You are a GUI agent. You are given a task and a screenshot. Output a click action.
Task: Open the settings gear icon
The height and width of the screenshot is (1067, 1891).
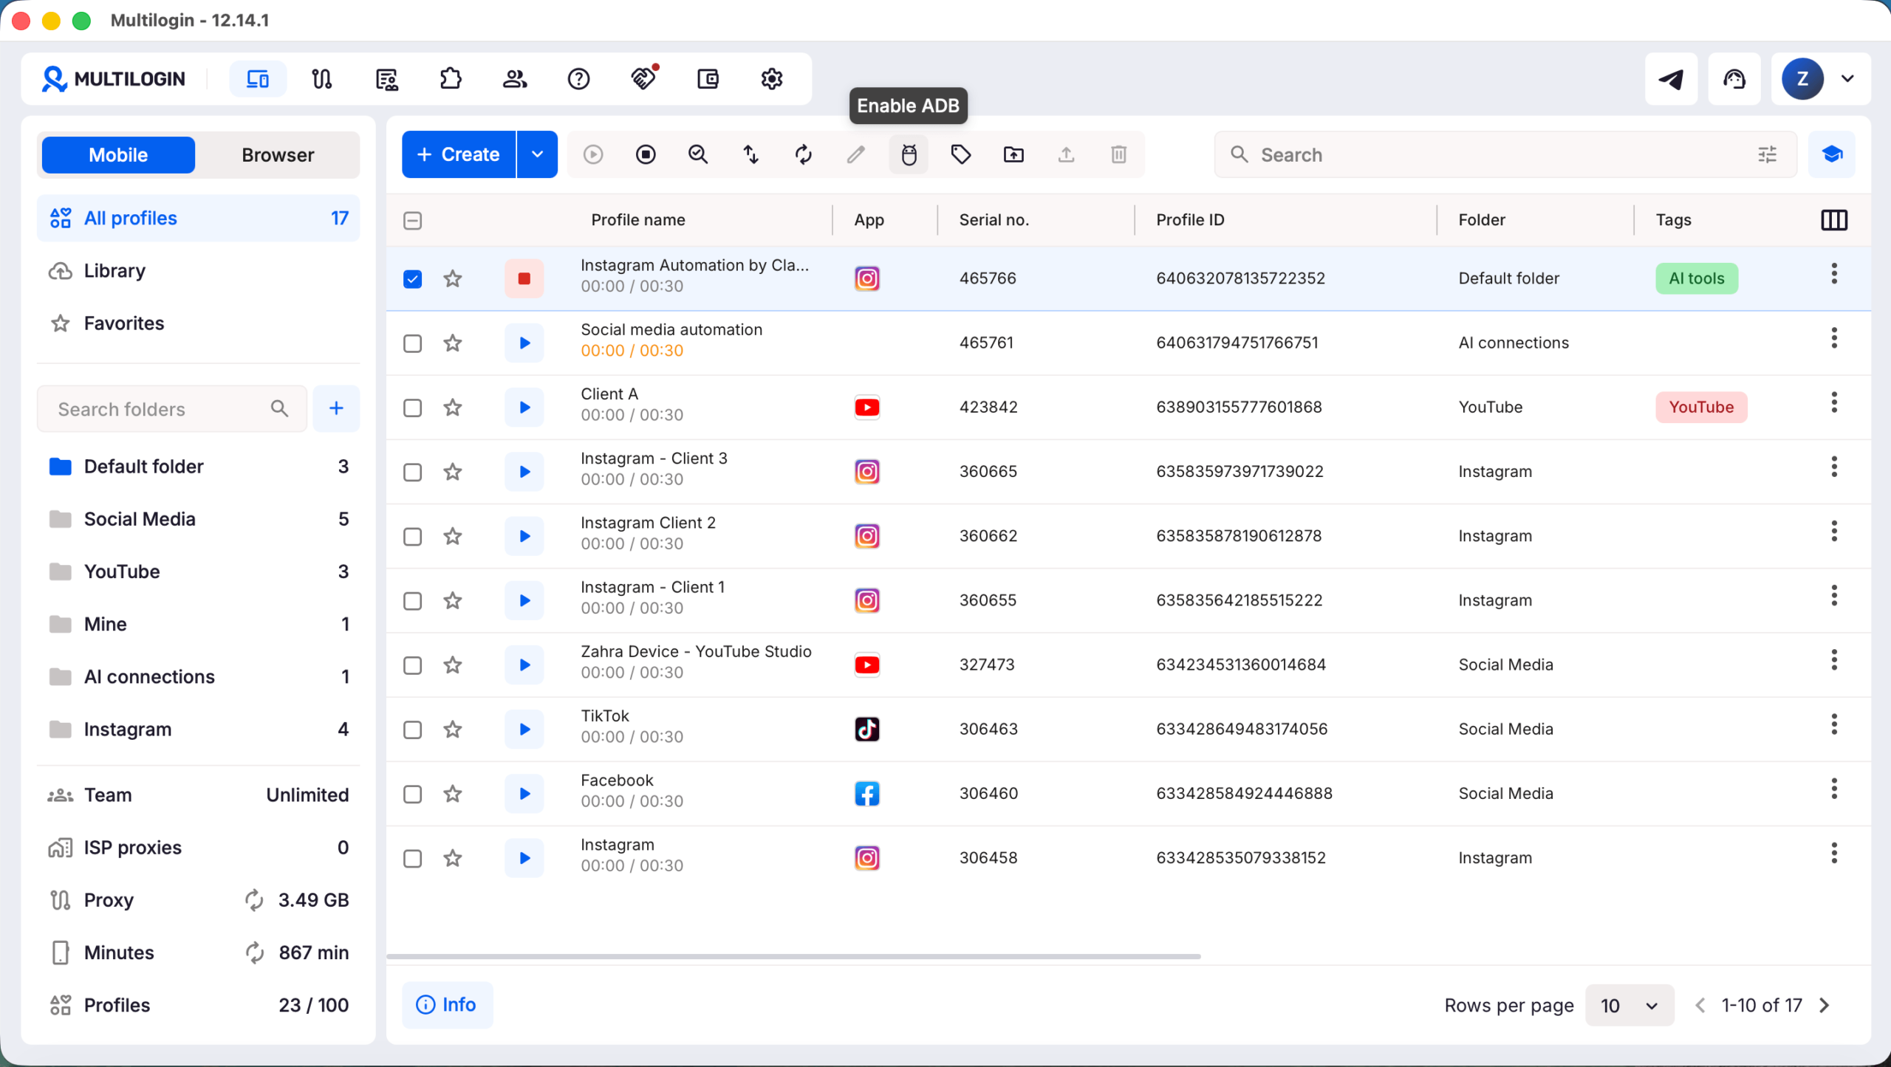(x=772, y=79)
